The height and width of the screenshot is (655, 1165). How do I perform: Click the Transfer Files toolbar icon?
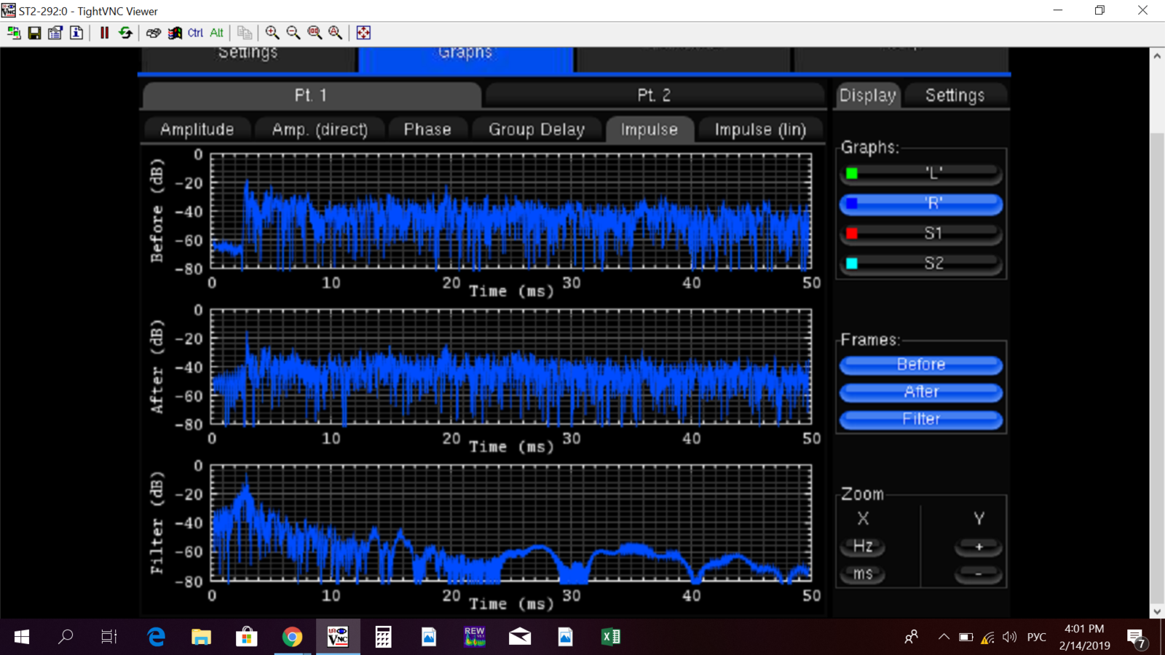[x=245, y=33]
